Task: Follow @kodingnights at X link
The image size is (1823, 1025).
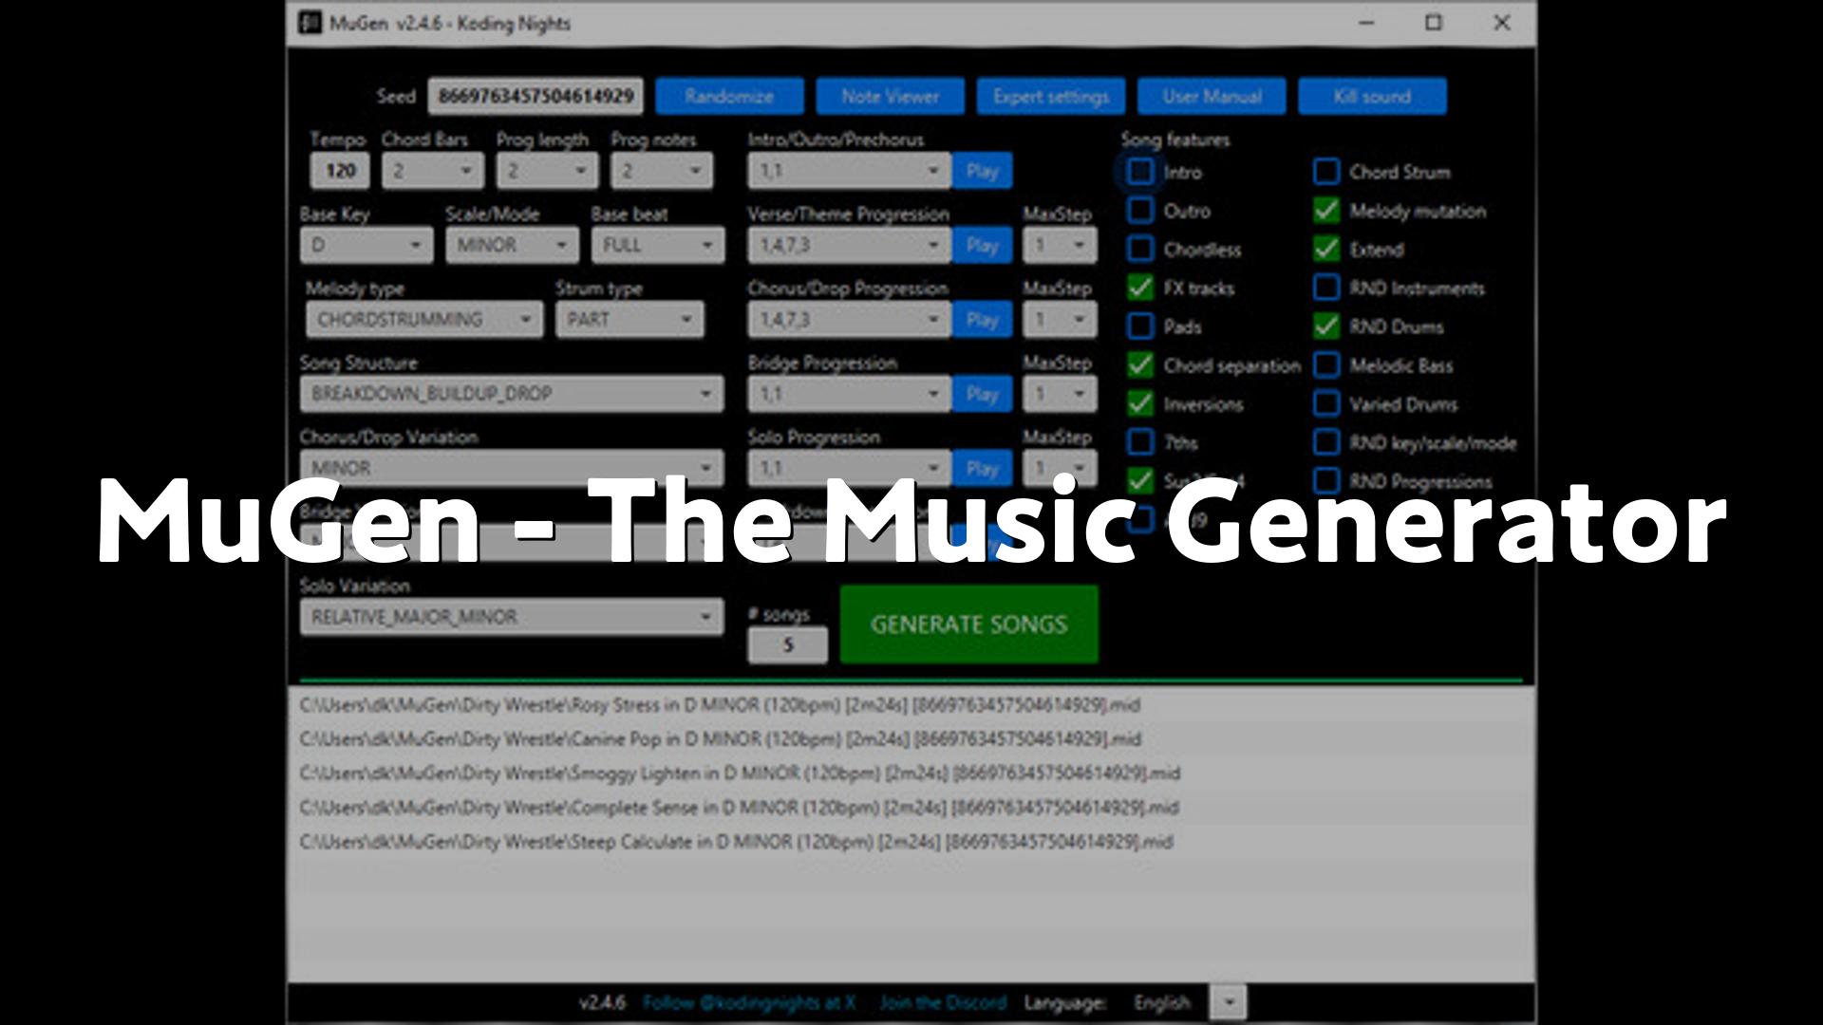Action: click(749, 1002)
